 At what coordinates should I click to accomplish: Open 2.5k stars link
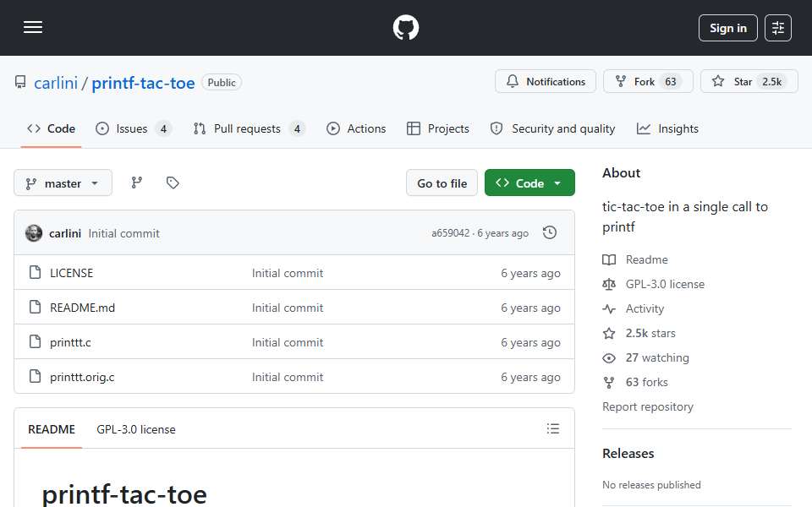click(639, 333)
